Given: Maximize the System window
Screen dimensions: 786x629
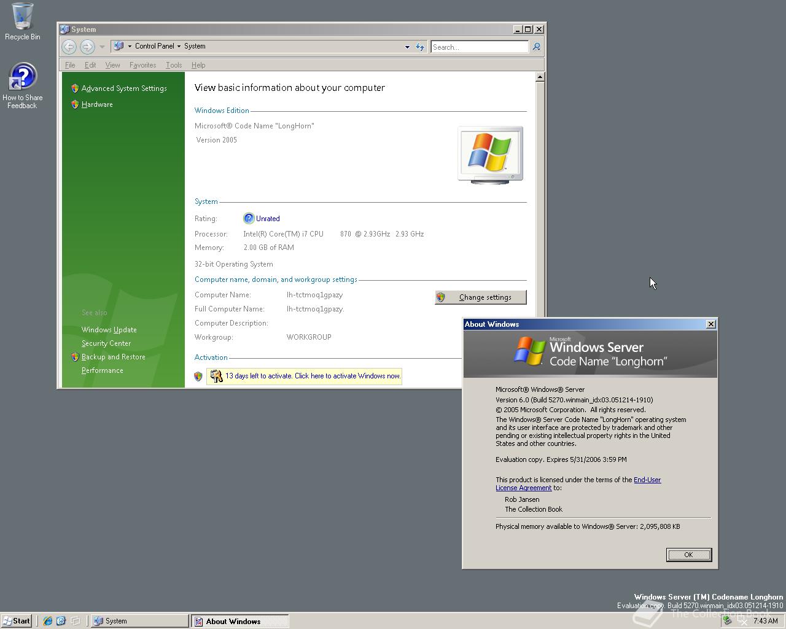Looking at the screenshot, I should (x=527, y=29).
